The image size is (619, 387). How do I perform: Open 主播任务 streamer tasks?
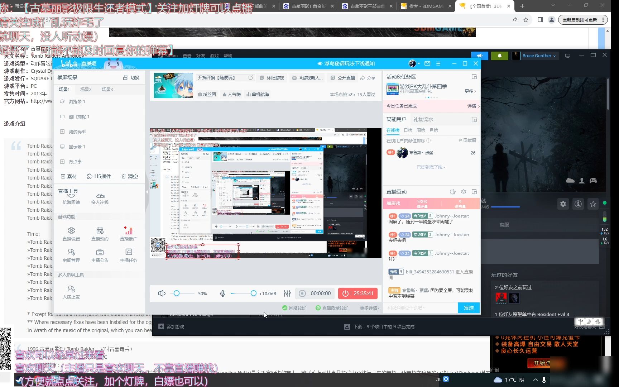point(129,255)
